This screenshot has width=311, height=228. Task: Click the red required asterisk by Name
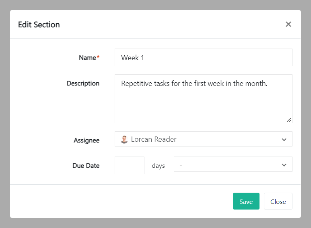98,57
